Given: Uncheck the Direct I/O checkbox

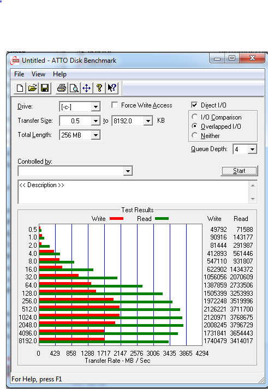Looking at the screenshot, I should [x=194, y=105].
